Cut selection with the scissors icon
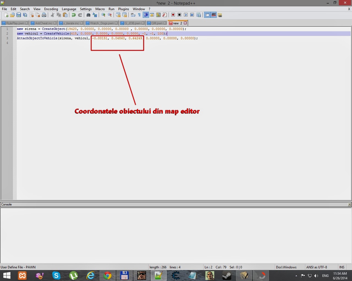 coord(53,15)
